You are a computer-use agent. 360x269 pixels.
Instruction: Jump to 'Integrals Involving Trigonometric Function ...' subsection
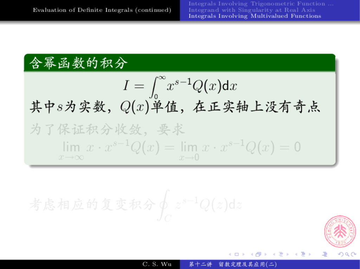[x=261, y=4]
